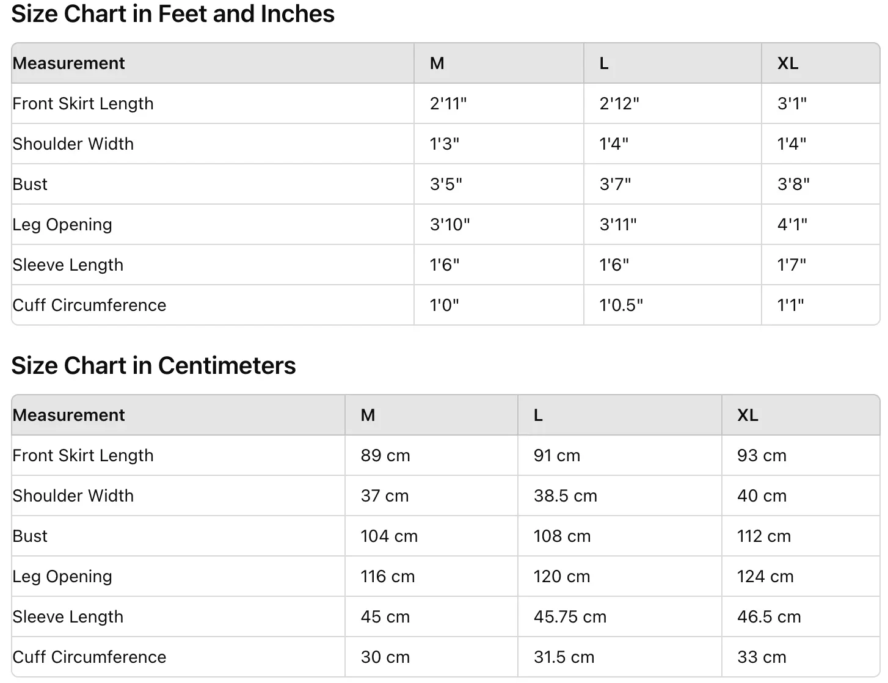
Task: Click Shoulder Width label in the centimeters table
Action: tap(73, 495)
